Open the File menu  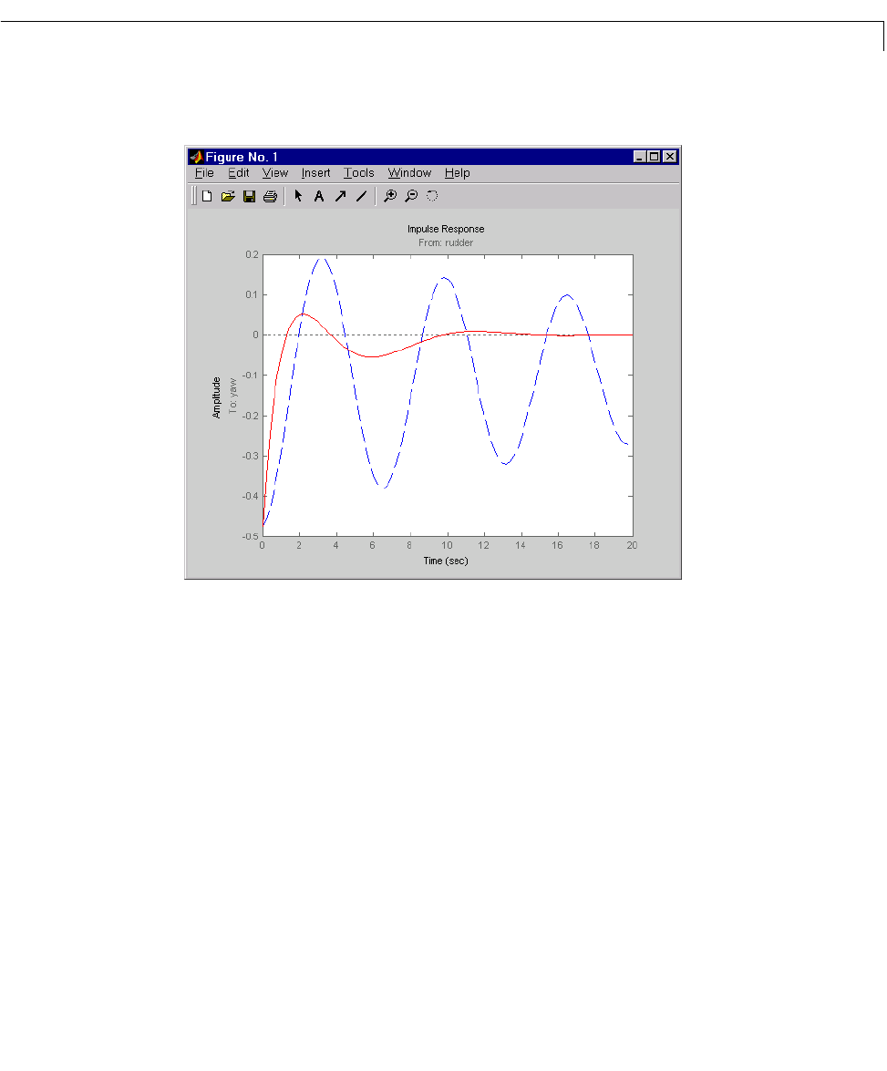coord(204,173)
